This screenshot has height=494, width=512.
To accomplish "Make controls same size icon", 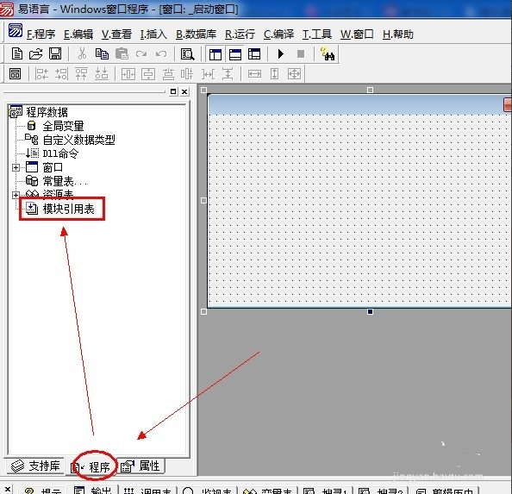I will click(x=294, y=74).
